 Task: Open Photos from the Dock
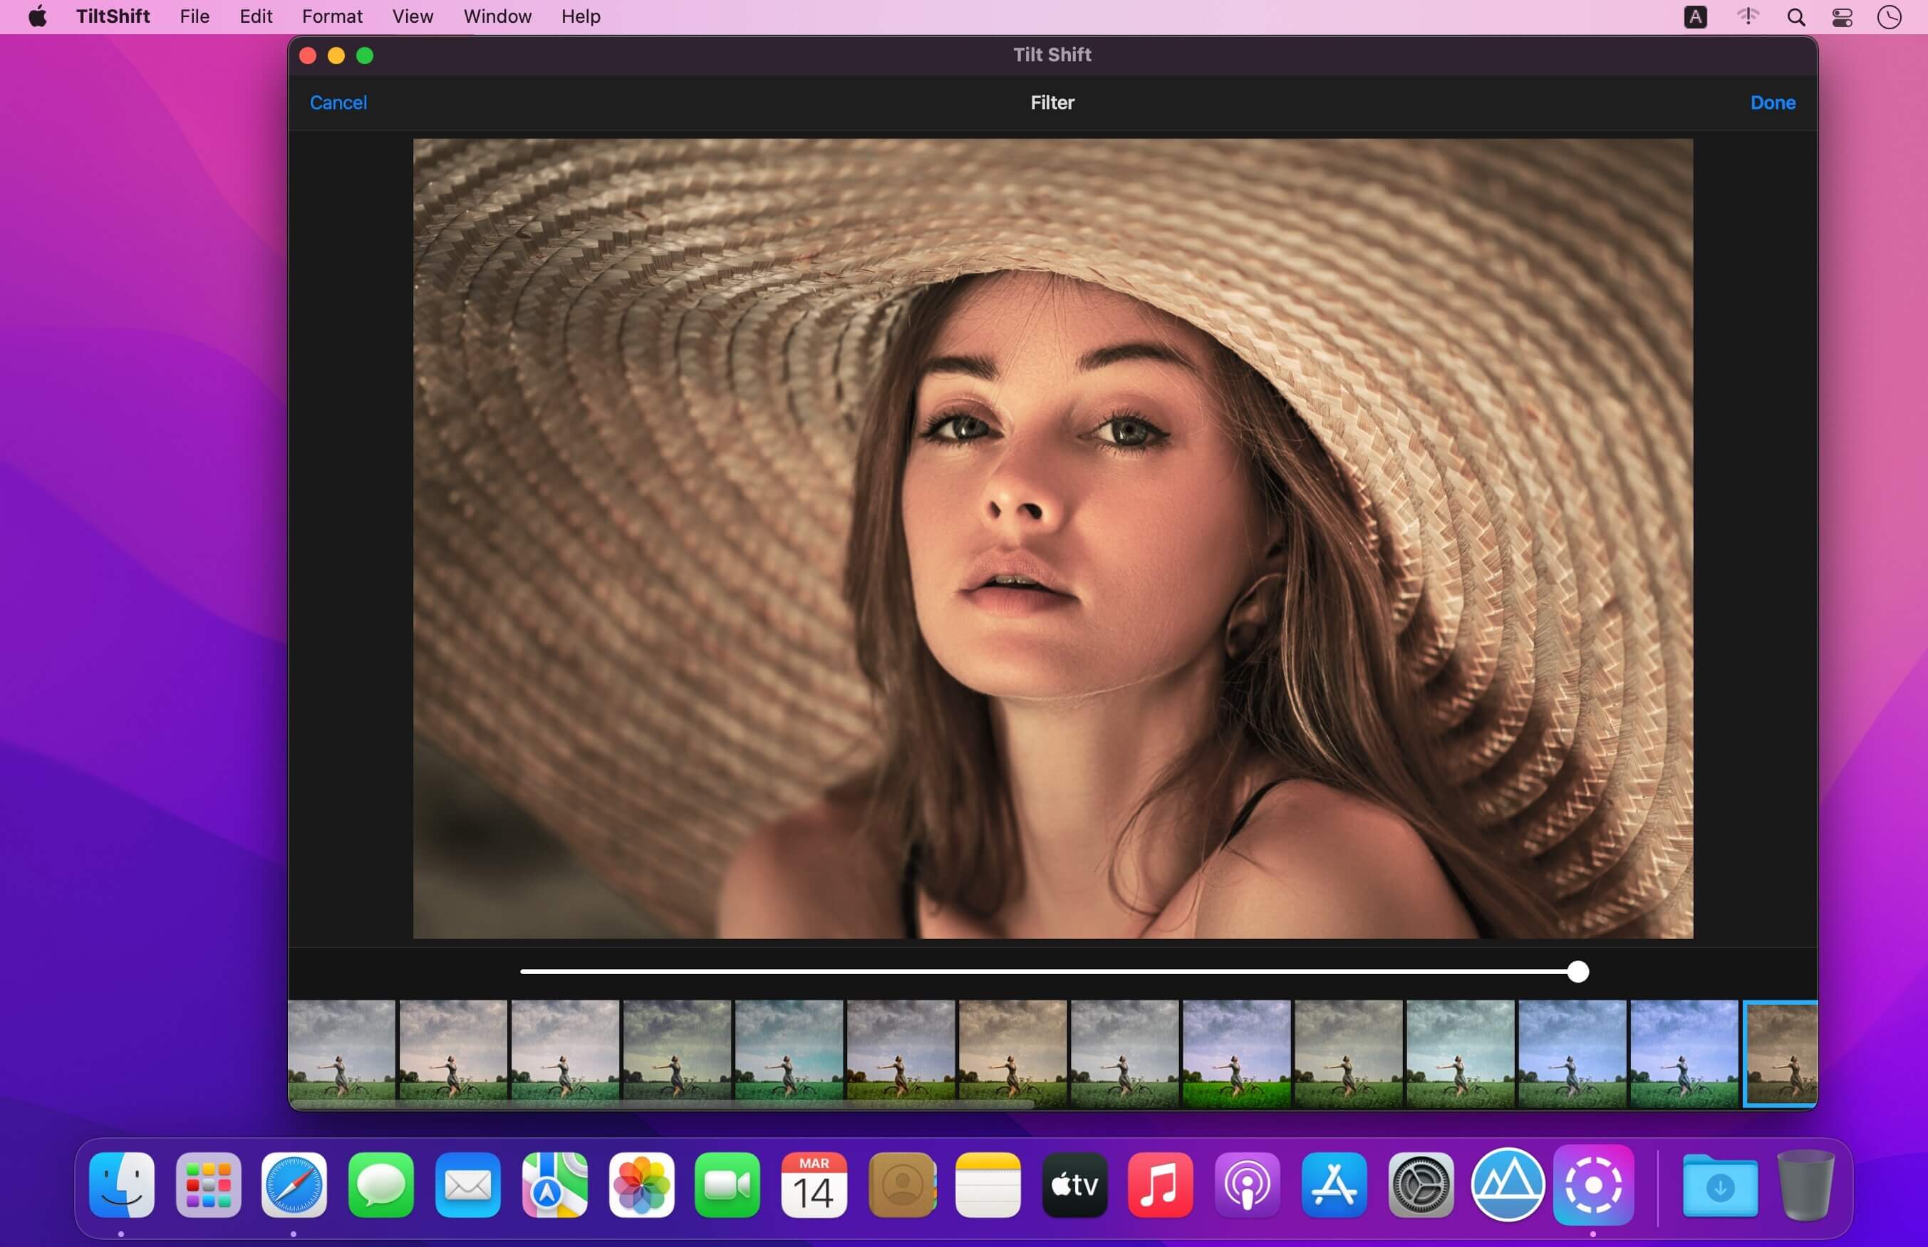[641, 1184]
